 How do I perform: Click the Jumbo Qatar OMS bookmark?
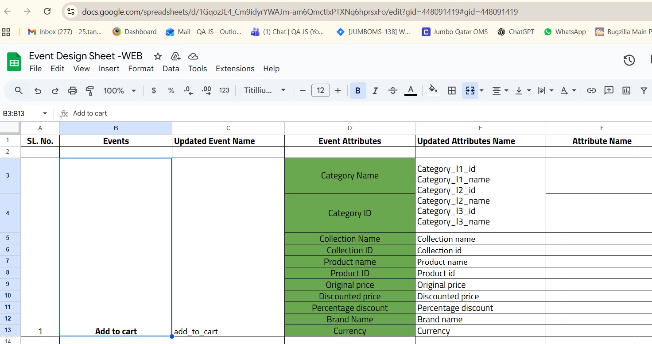pos(454,32)
